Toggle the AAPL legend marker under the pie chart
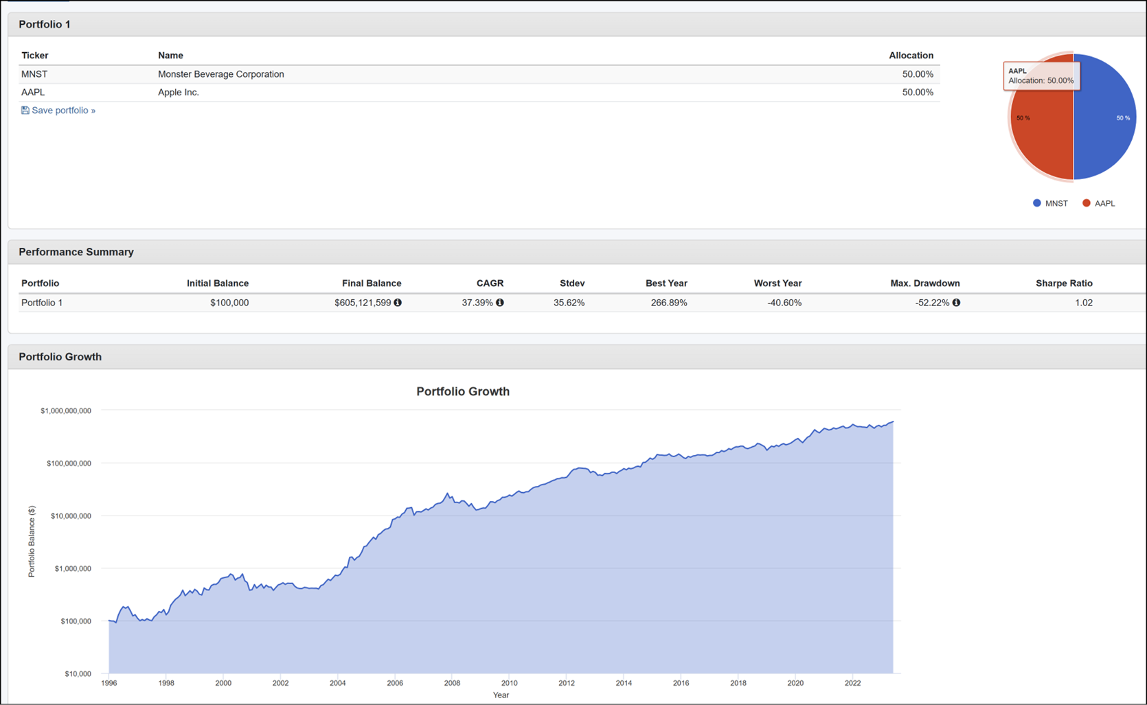Screen dimensions: 1147x705 point(1087,203)
